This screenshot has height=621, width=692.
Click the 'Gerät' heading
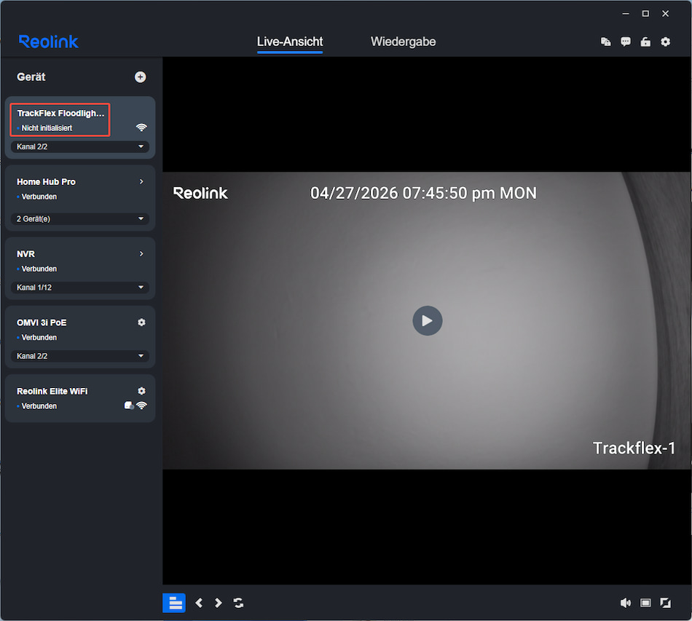tap(31, 77)
